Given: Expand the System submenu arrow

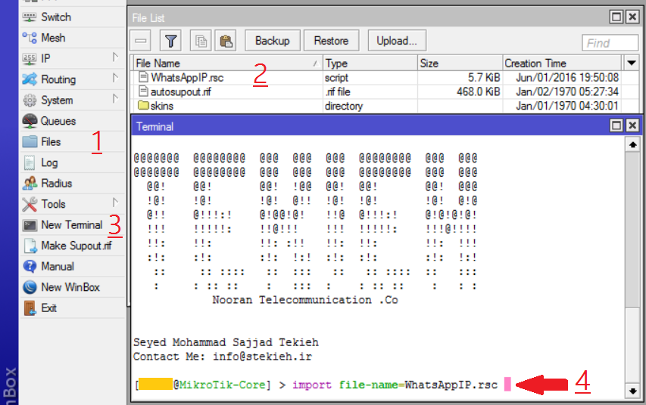Looking at the screenshot, I should pyautogui.click(x=115, y=99).
